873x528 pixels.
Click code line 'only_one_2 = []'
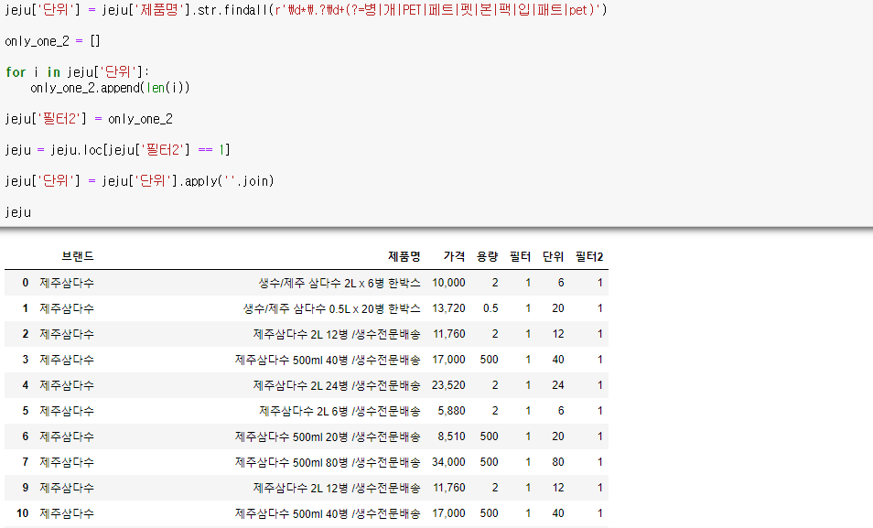(52, 41)
